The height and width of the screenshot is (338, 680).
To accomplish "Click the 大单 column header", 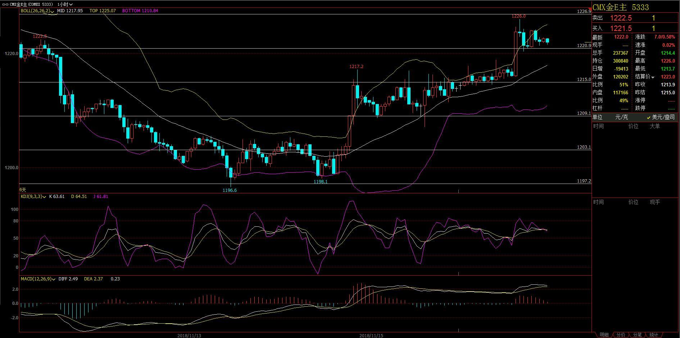I will pos(655,126).
